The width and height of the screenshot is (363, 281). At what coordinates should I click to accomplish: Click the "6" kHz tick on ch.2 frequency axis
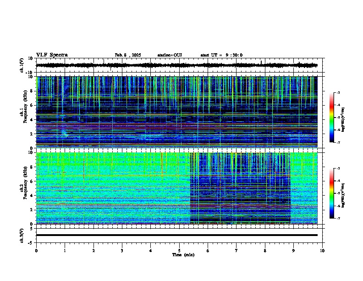(32, 181)
